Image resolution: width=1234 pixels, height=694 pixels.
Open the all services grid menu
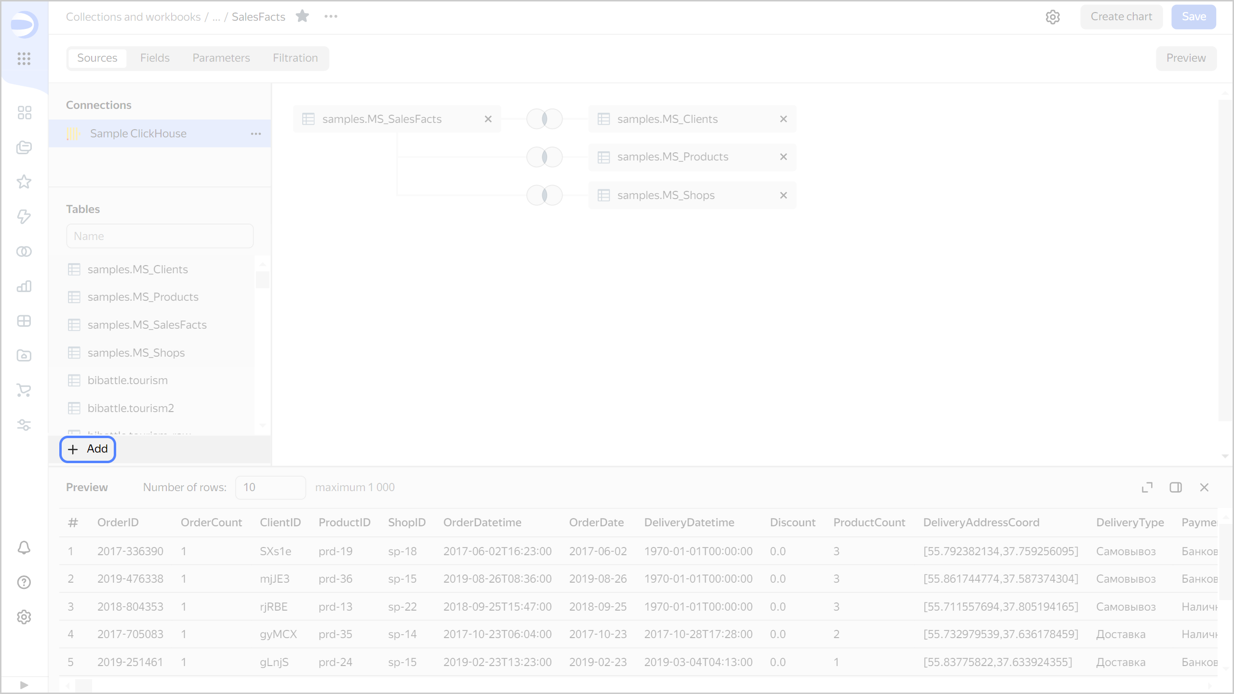pos(24,59)
